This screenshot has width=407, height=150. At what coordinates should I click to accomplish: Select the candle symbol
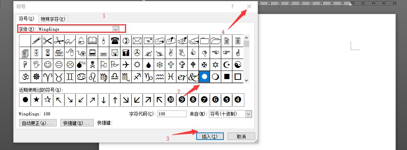click(x=104, y=41)
